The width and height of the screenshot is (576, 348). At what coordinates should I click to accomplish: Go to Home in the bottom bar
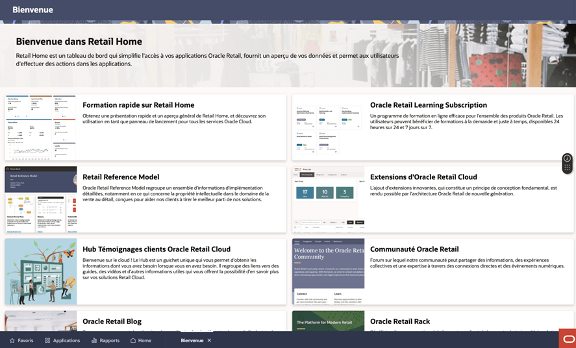tap(141, 340)
